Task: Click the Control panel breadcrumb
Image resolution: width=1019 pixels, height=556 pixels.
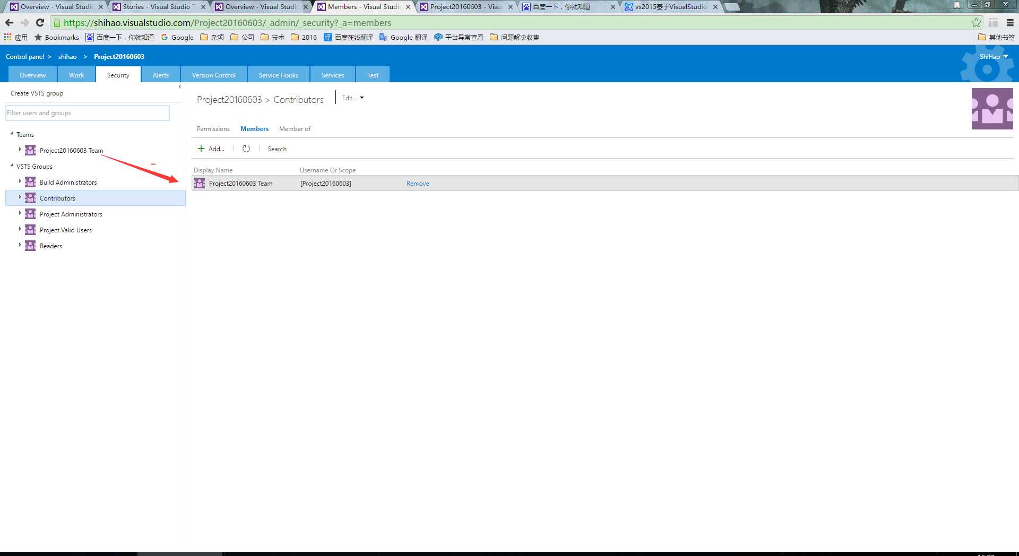Action: [x=25, y=57]
